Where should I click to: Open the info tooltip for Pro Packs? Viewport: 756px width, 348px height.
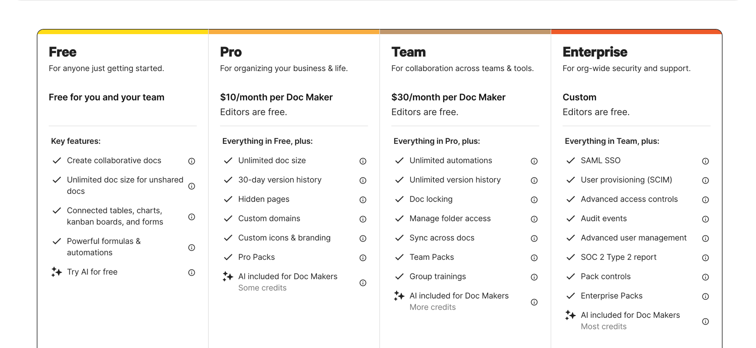point(363,258)
